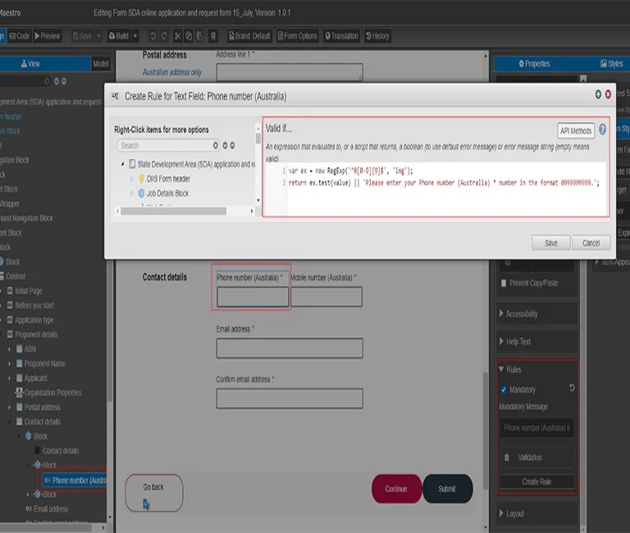Viewport: 630px width, 533px height.
Task: Open the Build dropdown arrow
Action: pyautogui.click(x=135, y=36)
